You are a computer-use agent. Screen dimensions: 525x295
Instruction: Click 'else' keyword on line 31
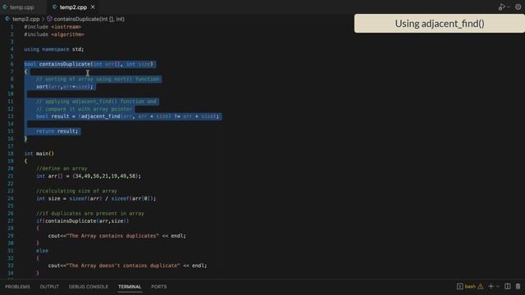42,251
